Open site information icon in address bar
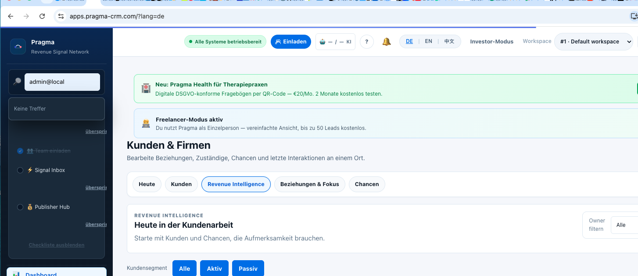This screenshot has width=638, height=276. click(x=61, y=16)
